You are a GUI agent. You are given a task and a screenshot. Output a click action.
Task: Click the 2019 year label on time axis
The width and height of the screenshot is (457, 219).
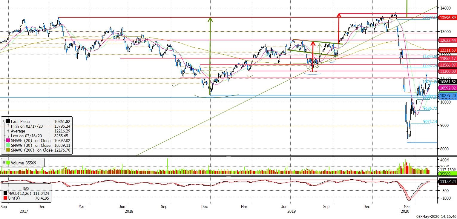pyautogui.click(x=292, y=211)
